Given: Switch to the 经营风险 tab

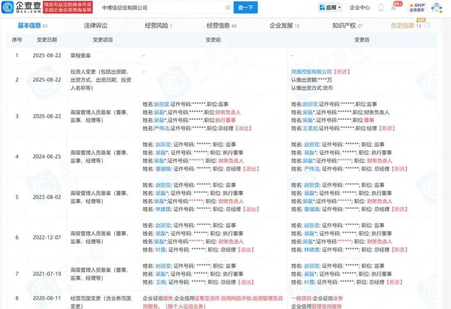Looking at the screenshot, I should point(159,25).
